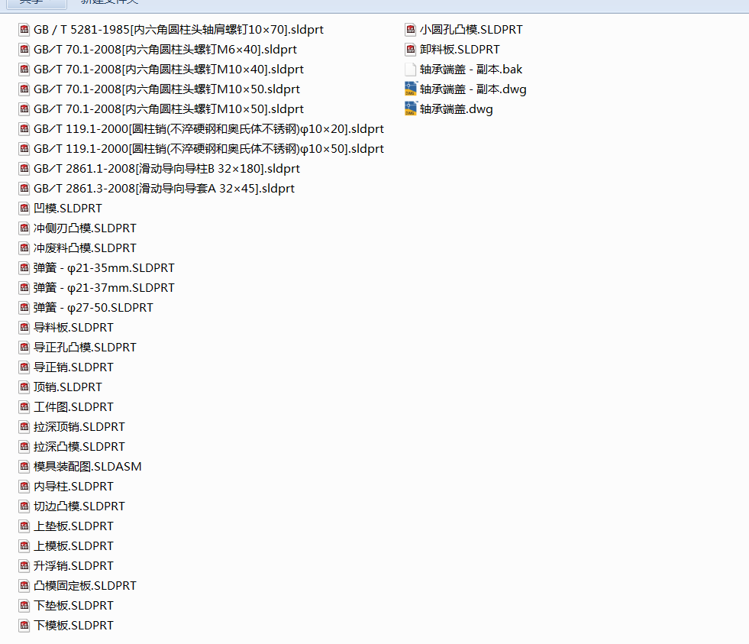Select file name 弹簧 - φ21-37mm.SLDPRT

coord(104,288)
